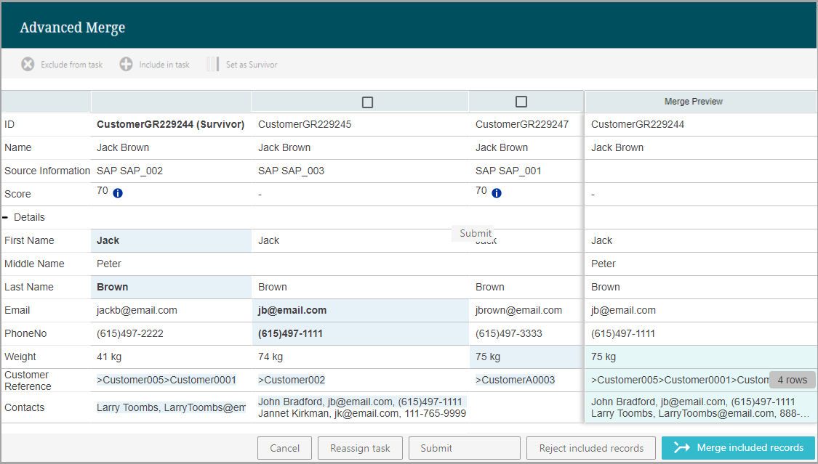
Task: Collapse the Details section
Action: 6,217
